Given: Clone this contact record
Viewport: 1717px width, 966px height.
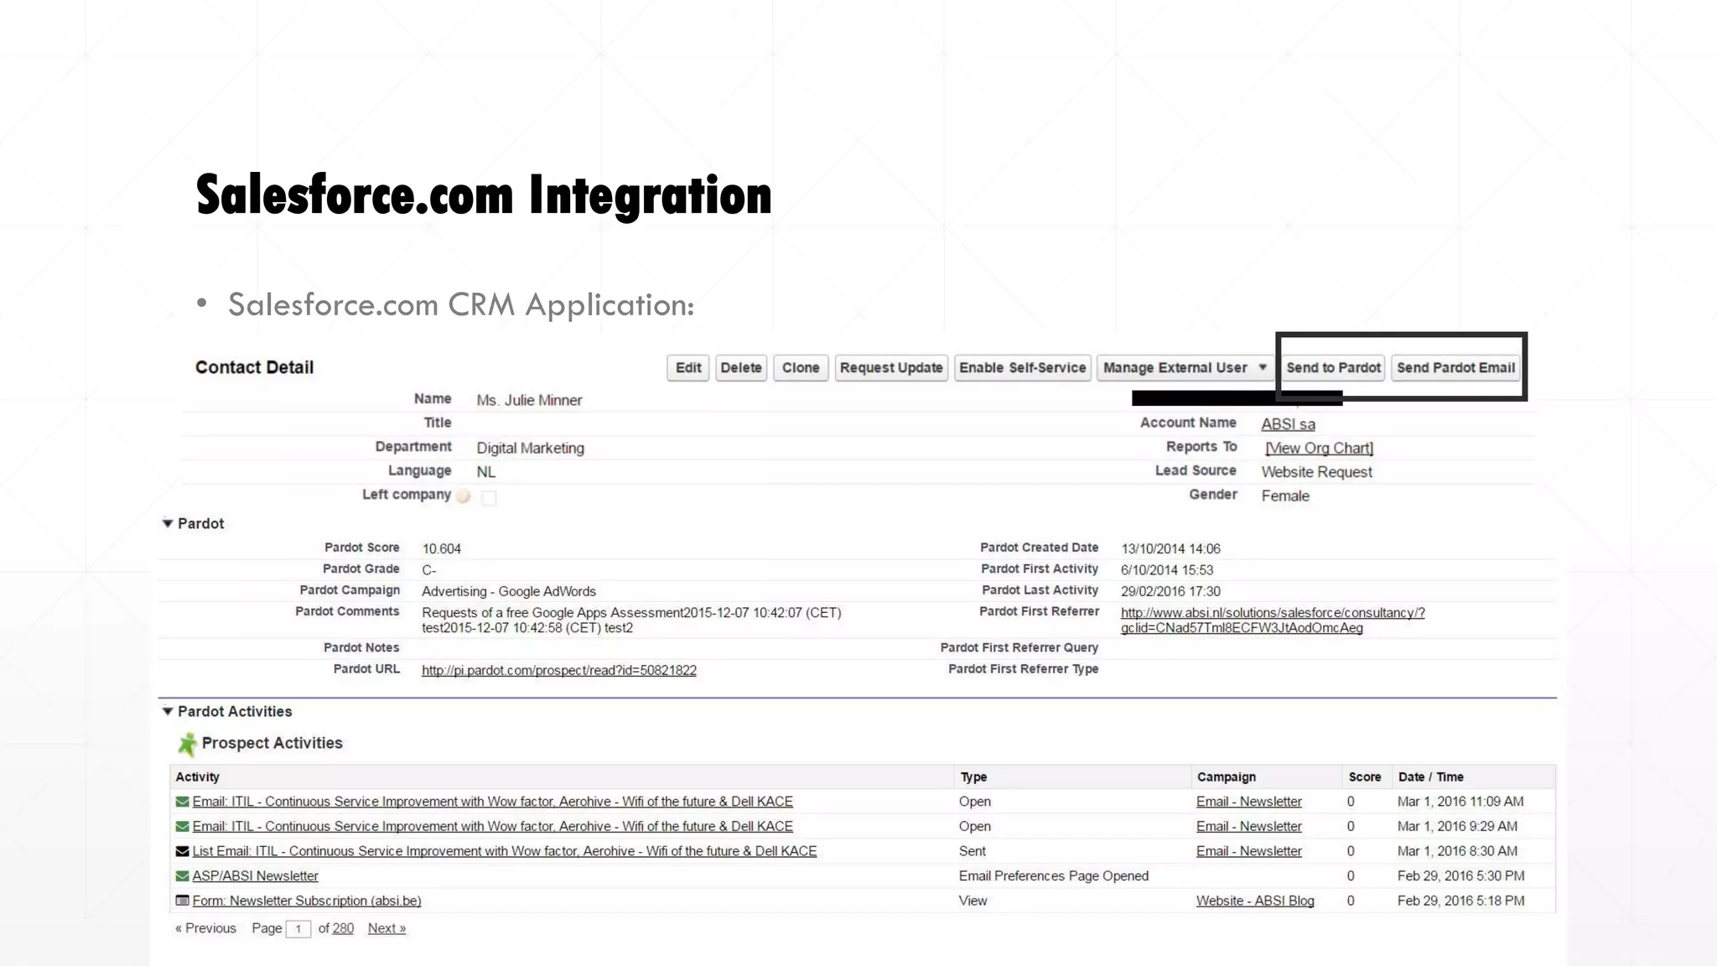Looking at the screenshot, I should click(x=801, y=368).
